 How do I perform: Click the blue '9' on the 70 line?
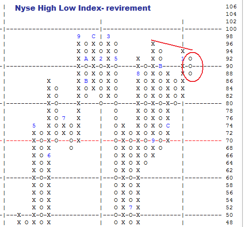[x=153, y=140]
